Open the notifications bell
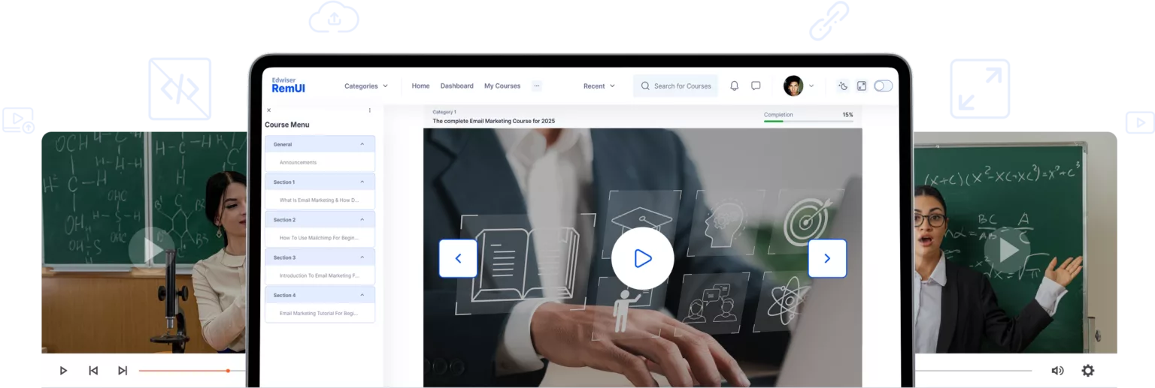1155x388 pixels. pos(735,86)
